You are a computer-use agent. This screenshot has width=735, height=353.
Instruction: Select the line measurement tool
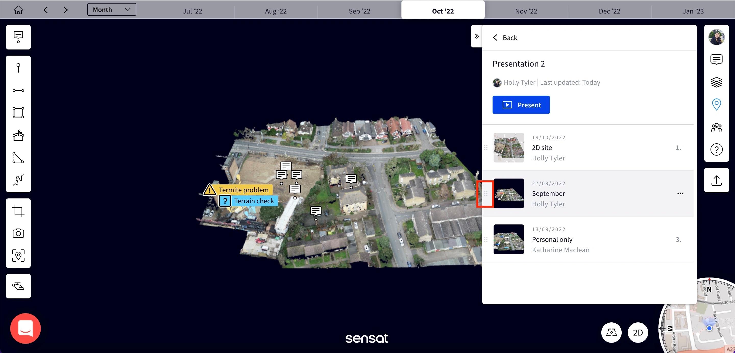tap(18, 90)
